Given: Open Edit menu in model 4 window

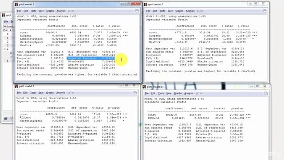Looking at the screenshot, I should tap(153, 93).
